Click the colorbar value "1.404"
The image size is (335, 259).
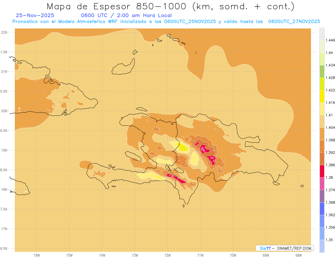(331, 127)
